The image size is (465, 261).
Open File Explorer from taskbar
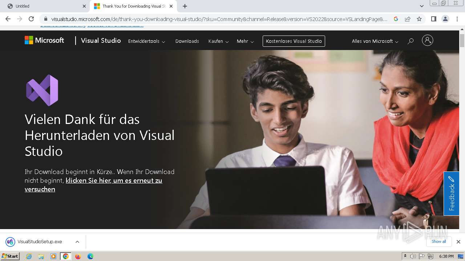(41, 256)
